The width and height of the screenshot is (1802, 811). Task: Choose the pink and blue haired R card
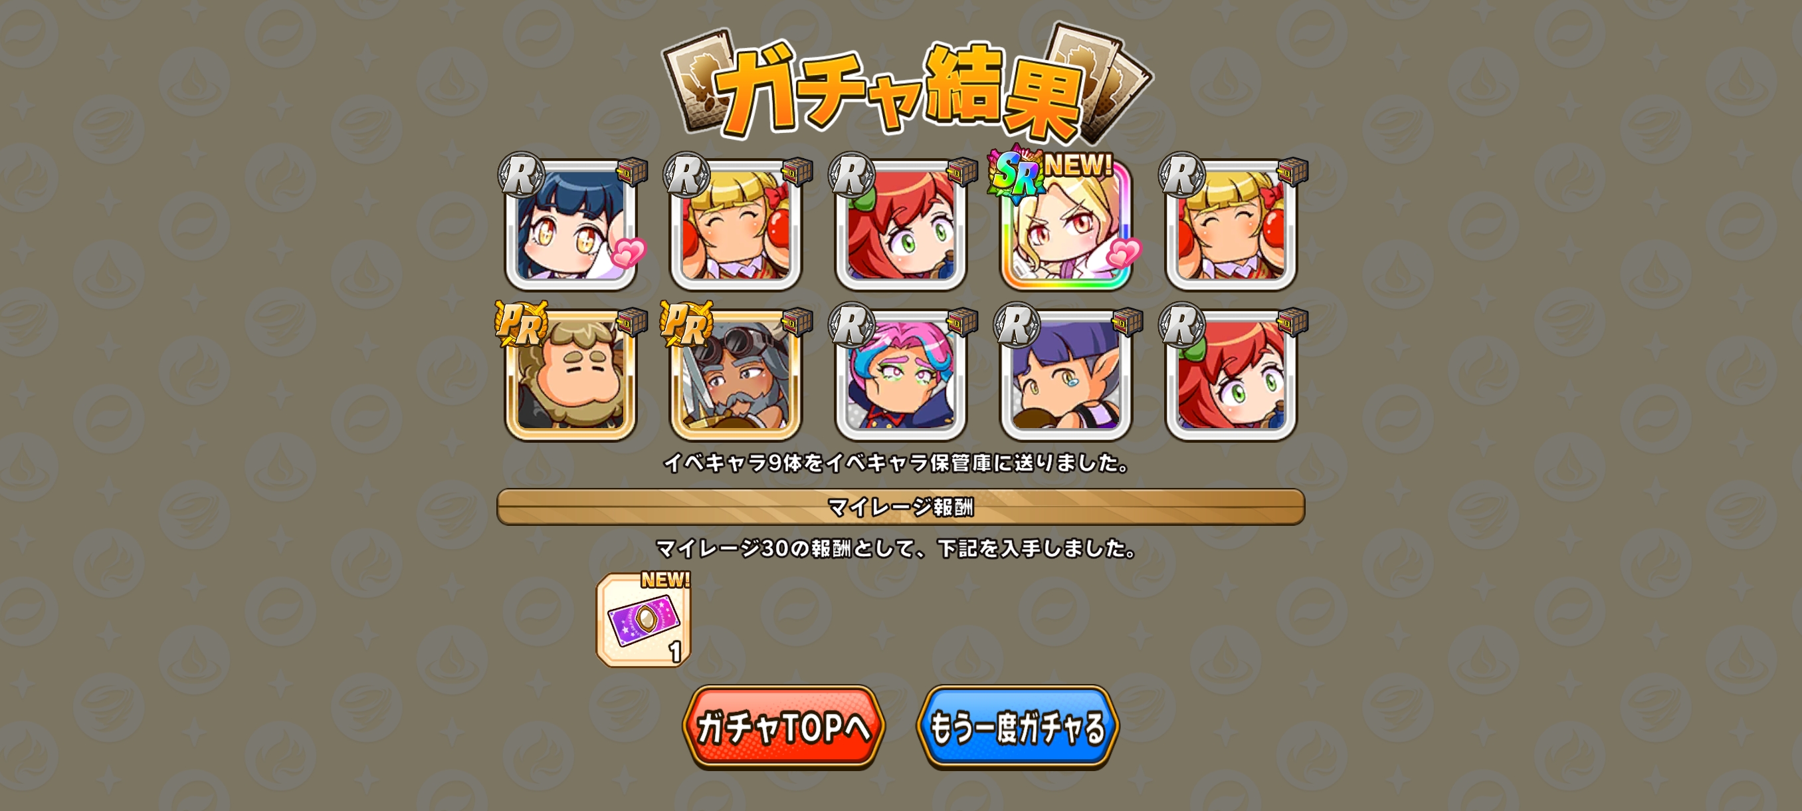[900, 374]
